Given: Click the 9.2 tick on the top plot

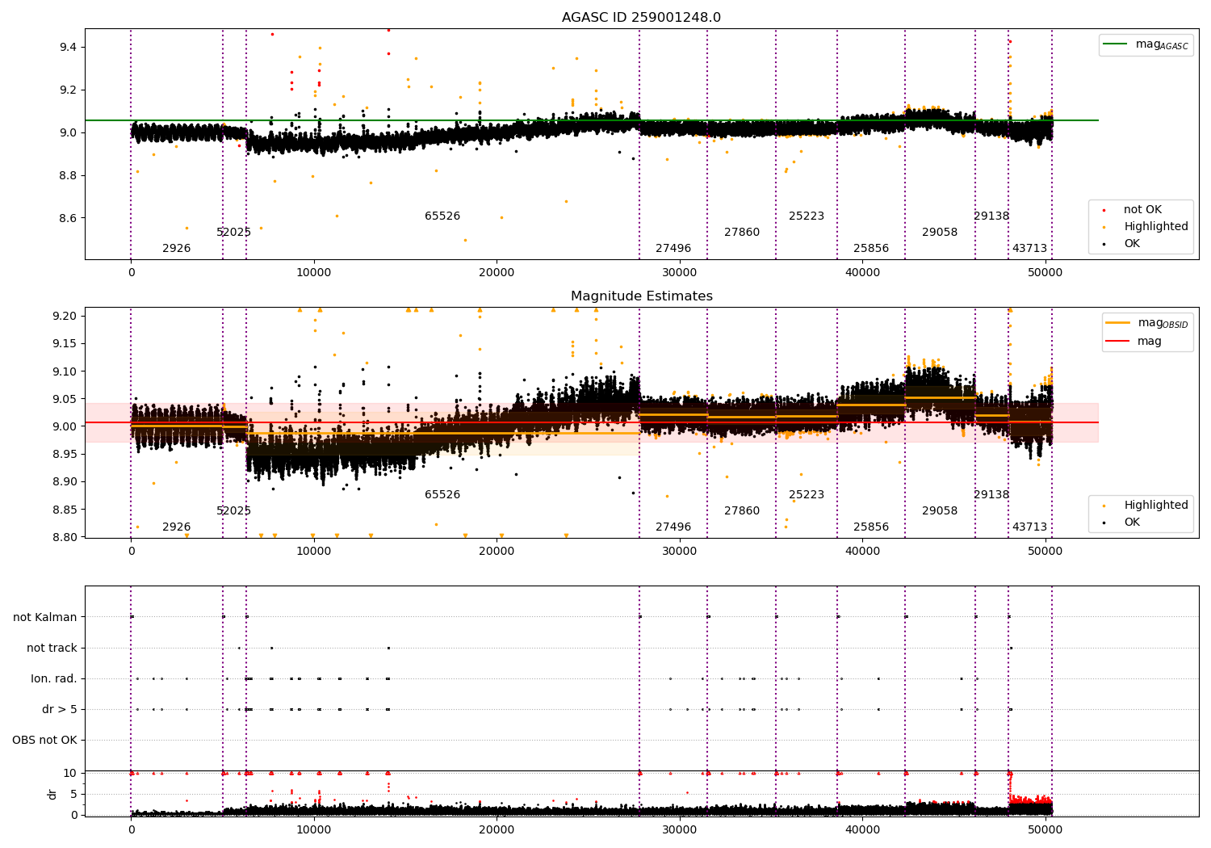Looking at the screenshot, I should tap(68, 90).
